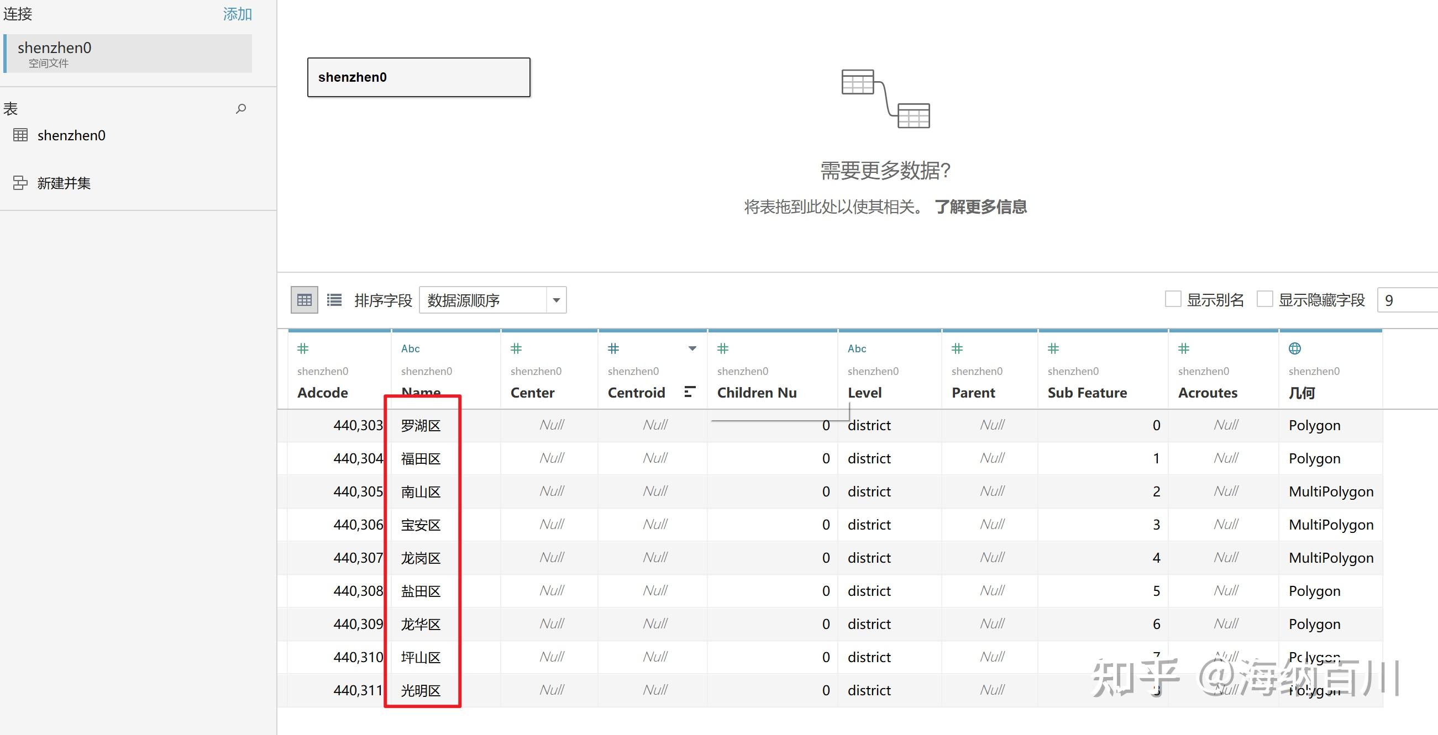Enable the 显示别名 checkbox
This screenshot has width=1438, height=735.
[1173, 299]
